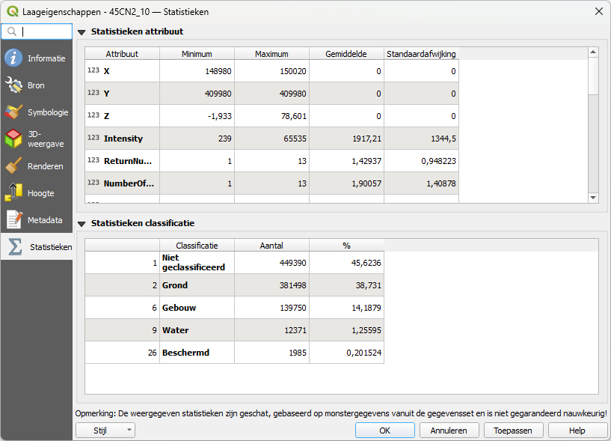
Task: Select the Symbologie paintbrush icon
Action: 13,112
